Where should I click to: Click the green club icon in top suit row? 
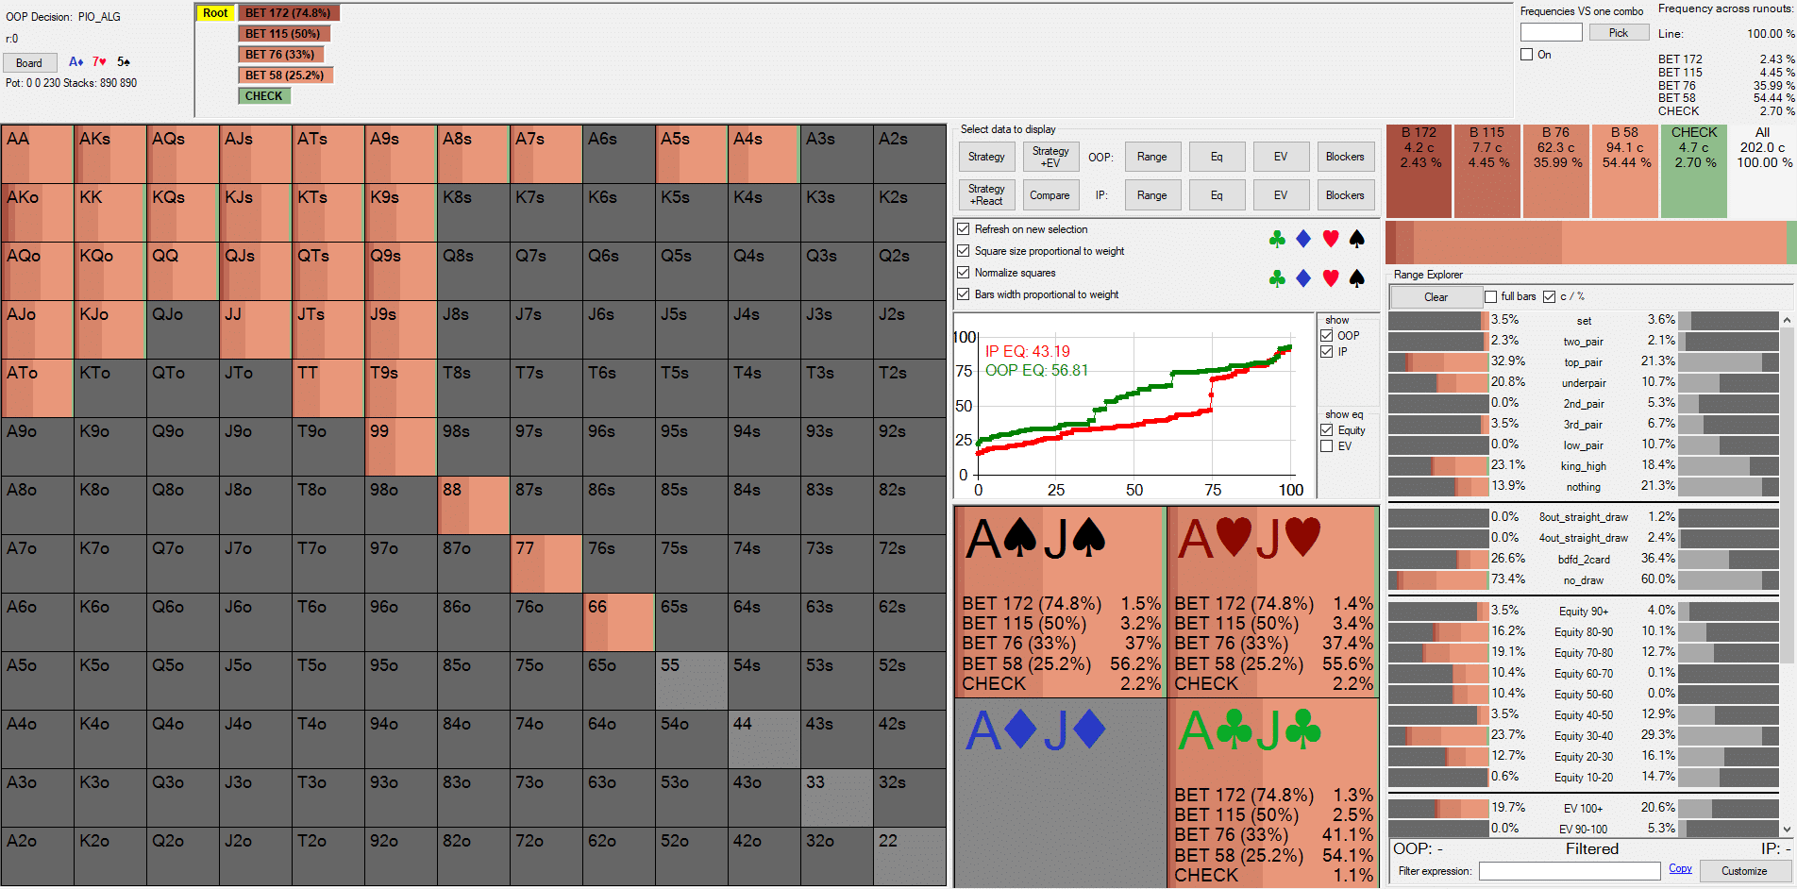[1277, 239]
